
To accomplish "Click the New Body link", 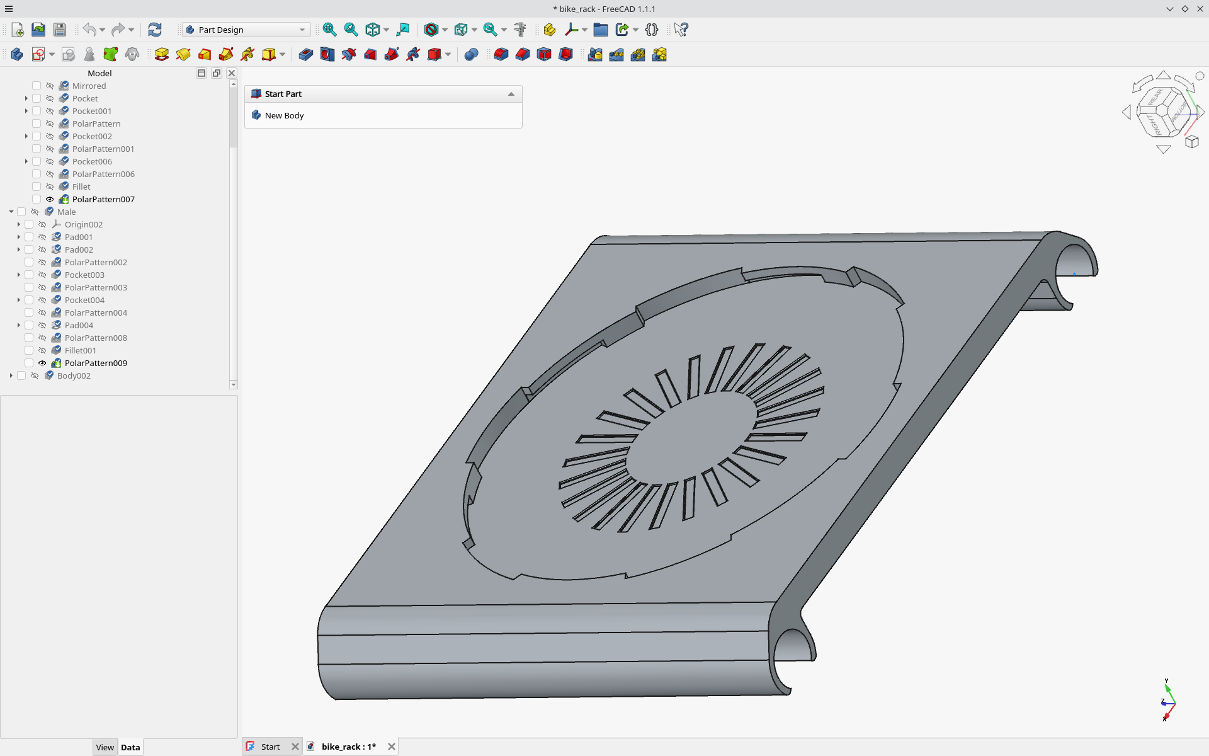I will (x=284, y=115).
